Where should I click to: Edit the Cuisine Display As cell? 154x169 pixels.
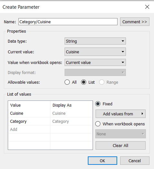click(71, 113)
